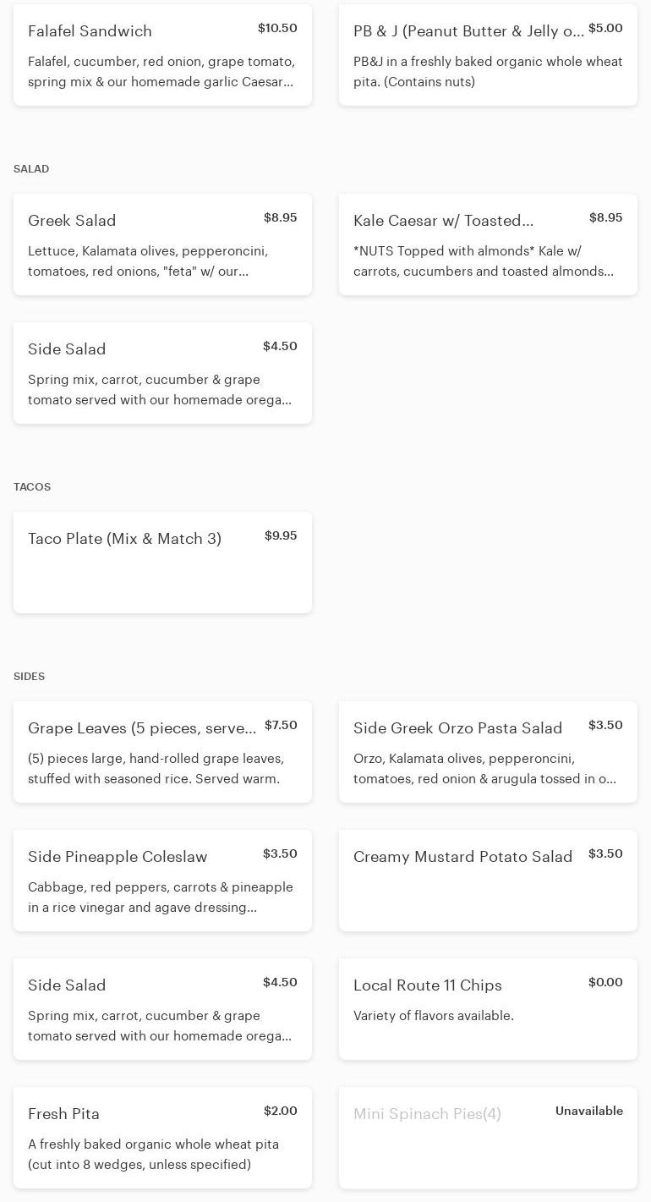Click the Unavailable label on Mini Spinach Pies
Screen dimensions: 651x1202
(588, 1111)
